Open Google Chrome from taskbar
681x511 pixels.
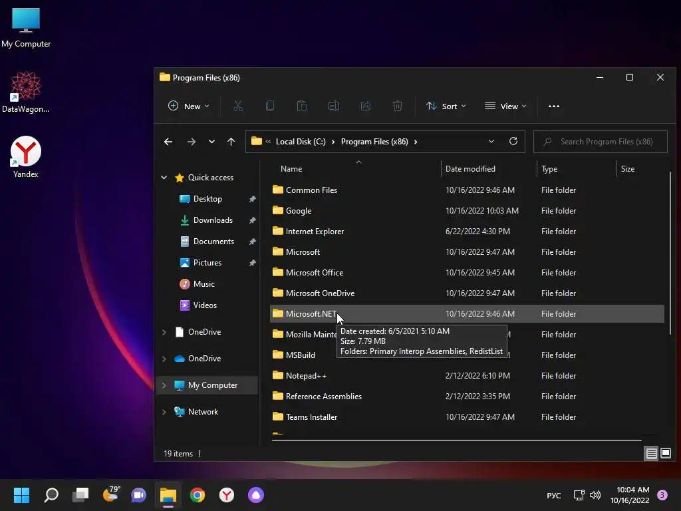[x=197, y=495]
